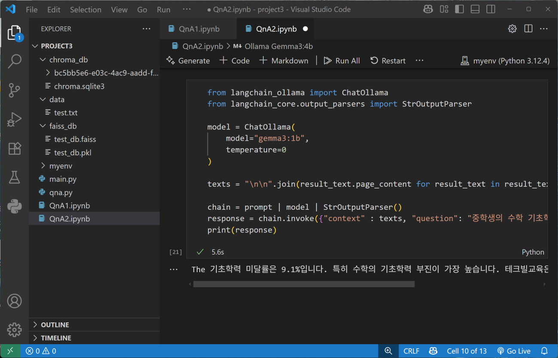Screen dimensions: 558x358
Task: Show errors and warnings in status bar
Action: (x=41, y=351)
